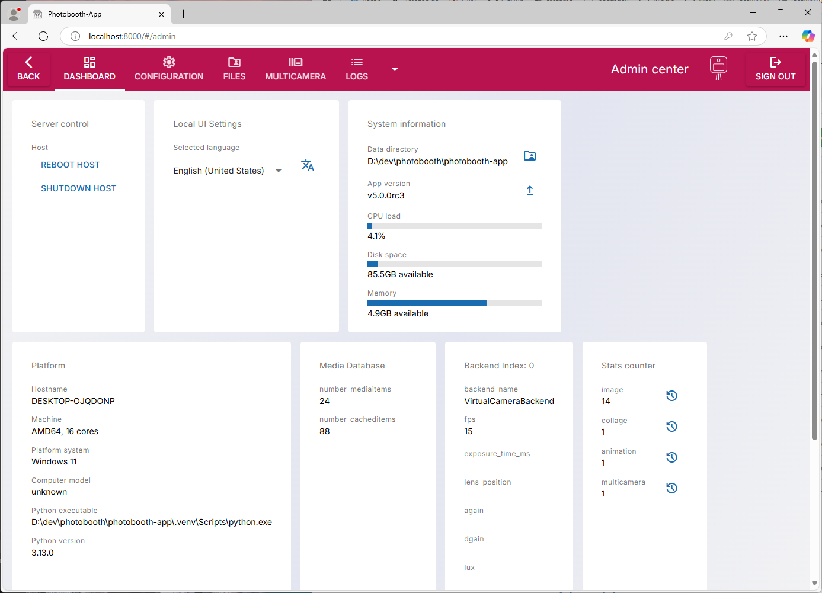Open a new browser tab
Screen dimensions: 822x593
pyautogui.click(x=184, y=14)
